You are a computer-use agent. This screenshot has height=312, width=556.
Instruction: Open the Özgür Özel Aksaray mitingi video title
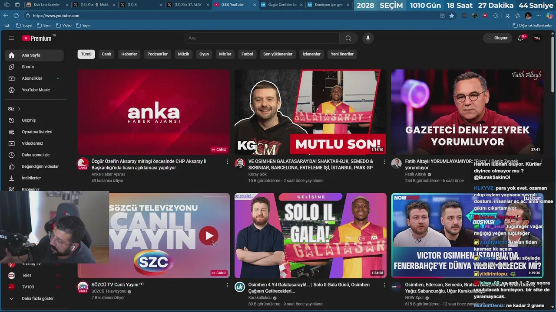click(149, 164)
